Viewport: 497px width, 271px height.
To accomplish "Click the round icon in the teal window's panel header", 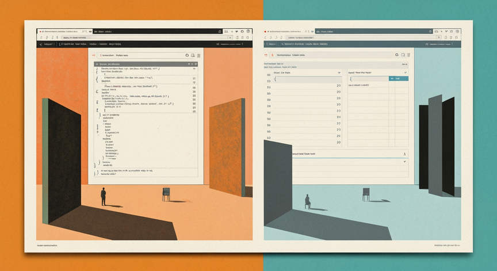I will pyautogui.click(x=396, y=55).
